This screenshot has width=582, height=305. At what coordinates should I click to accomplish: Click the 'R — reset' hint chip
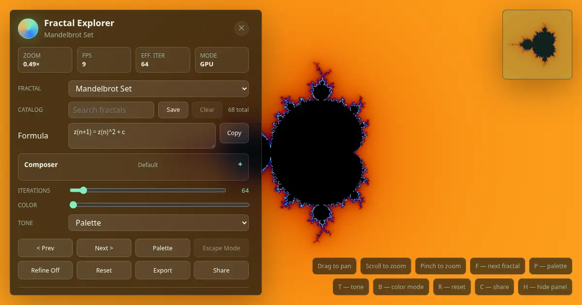(452, 287)
